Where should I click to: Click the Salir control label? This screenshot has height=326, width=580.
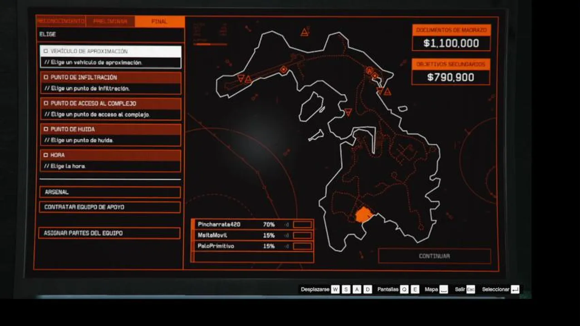(x=460, y=289)
